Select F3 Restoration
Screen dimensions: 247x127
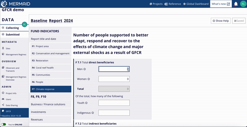[51, 61]
